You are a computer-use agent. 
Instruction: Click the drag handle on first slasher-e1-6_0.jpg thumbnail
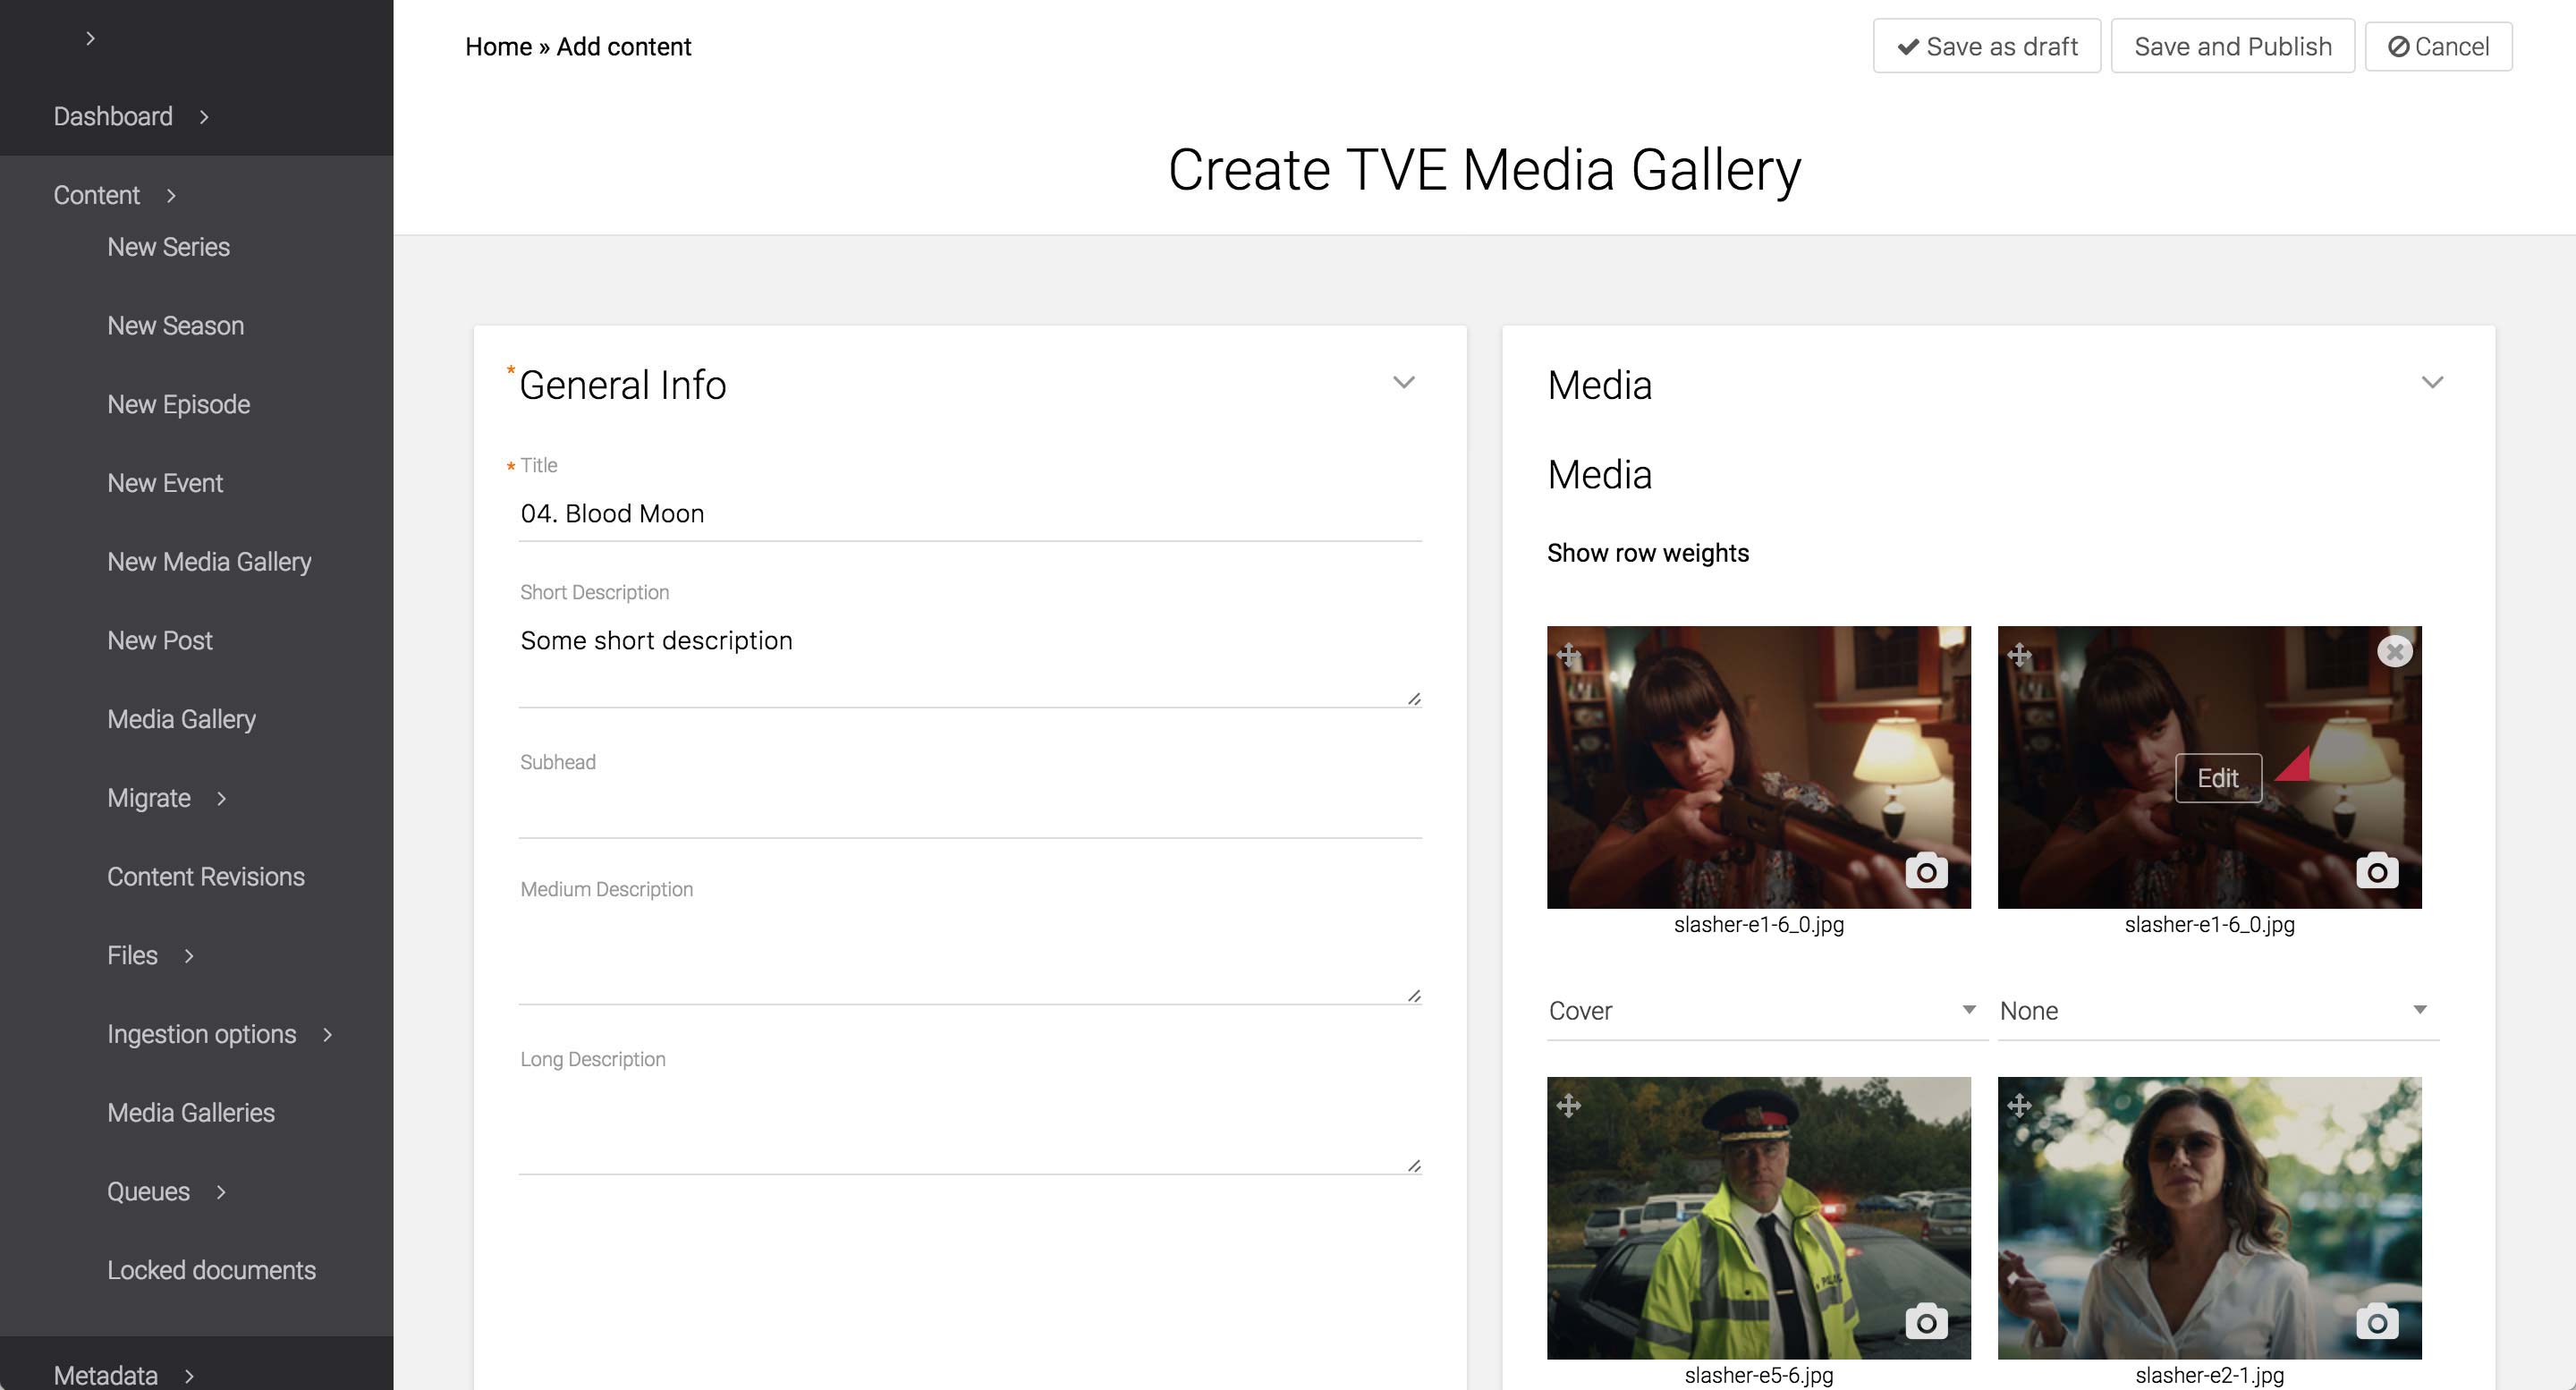[1568, 655]
